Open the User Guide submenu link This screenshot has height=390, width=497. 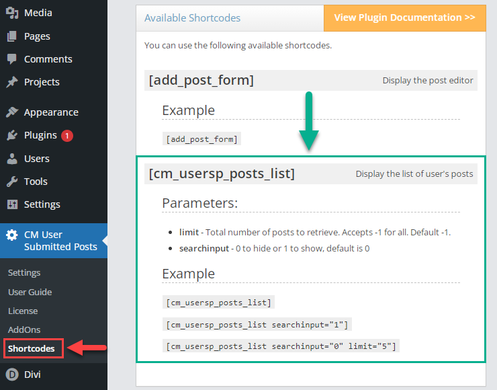[x=30, y=292]
